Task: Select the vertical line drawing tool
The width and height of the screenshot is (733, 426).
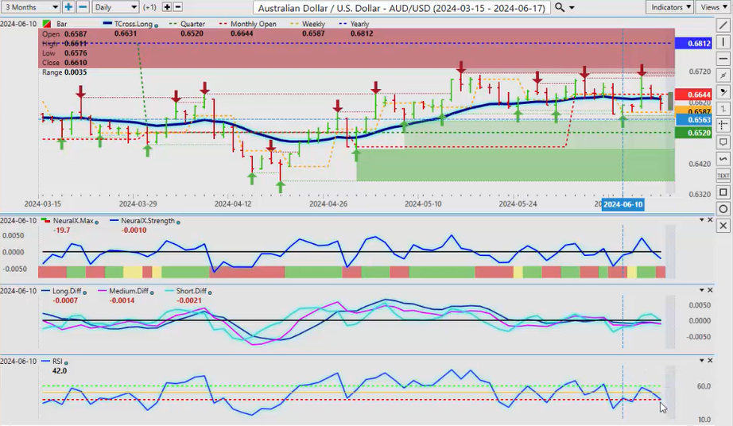Action: 723,42
